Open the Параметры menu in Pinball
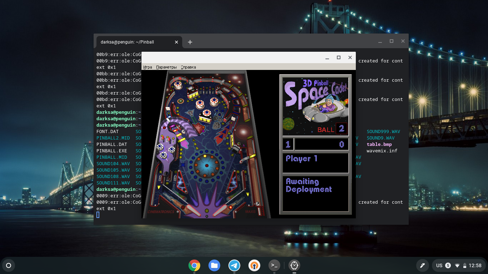Viewport: 488px width, 274px height. (166, 67)
